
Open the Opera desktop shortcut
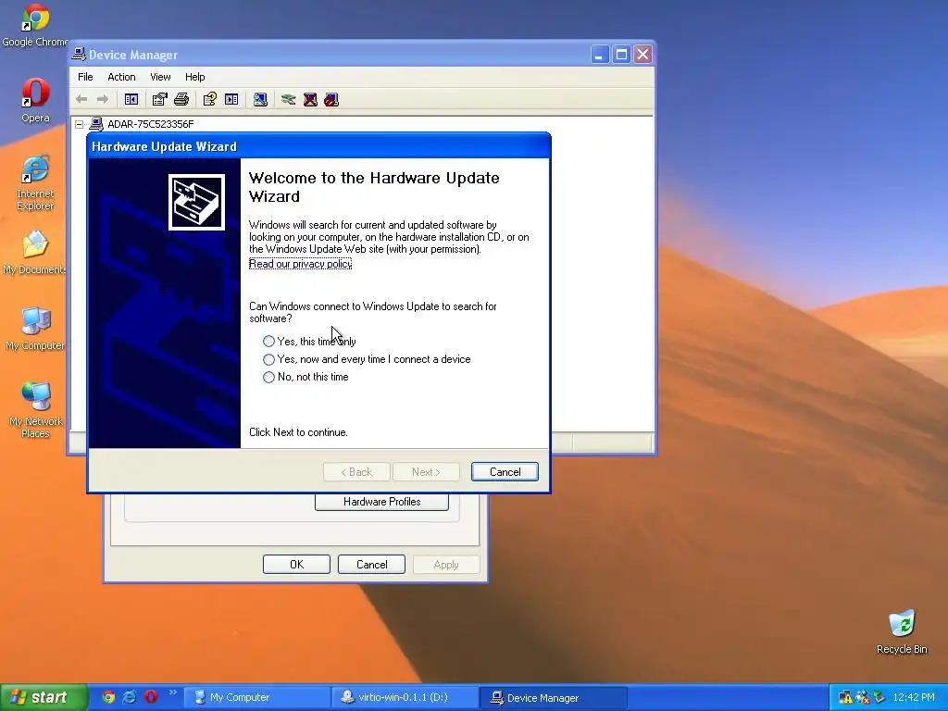pyautogui.click(x=35, y=100)
